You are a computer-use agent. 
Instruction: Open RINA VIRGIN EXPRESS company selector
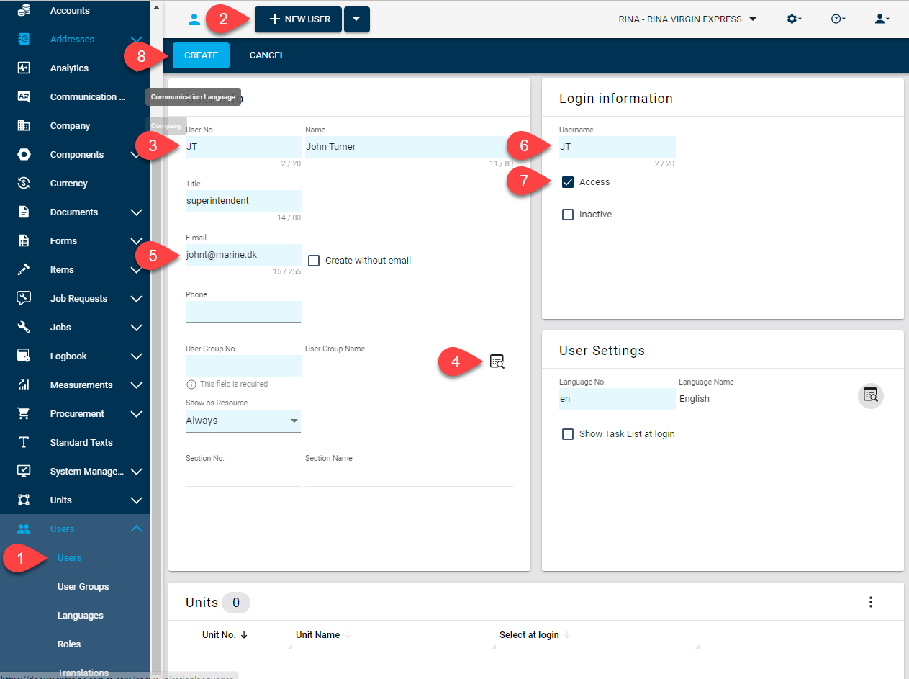pos(687,19)
